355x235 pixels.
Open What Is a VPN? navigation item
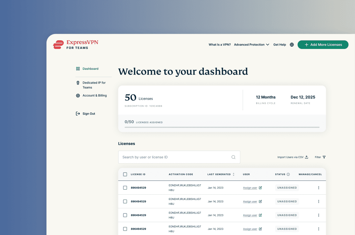[x=219, y=44]
